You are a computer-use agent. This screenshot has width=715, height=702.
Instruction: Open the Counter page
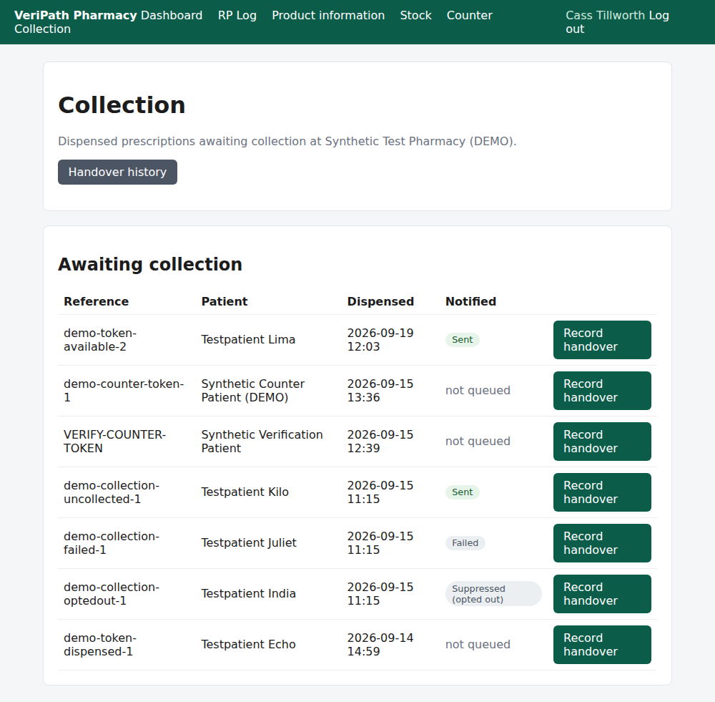[469, 15]
